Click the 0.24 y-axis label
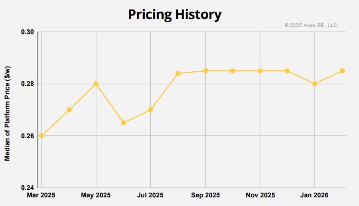Viewport: 359px width, 206px height. coord(28,188)
